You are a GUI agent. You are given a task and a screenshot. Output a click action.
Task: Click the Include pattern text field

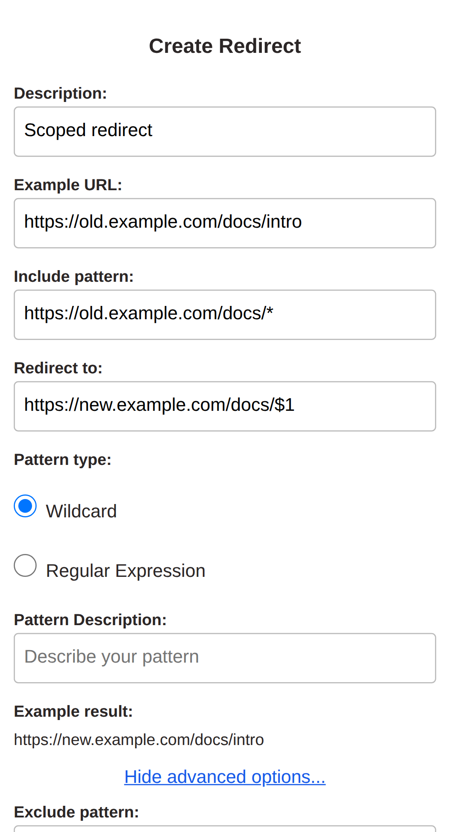point(225,315)
